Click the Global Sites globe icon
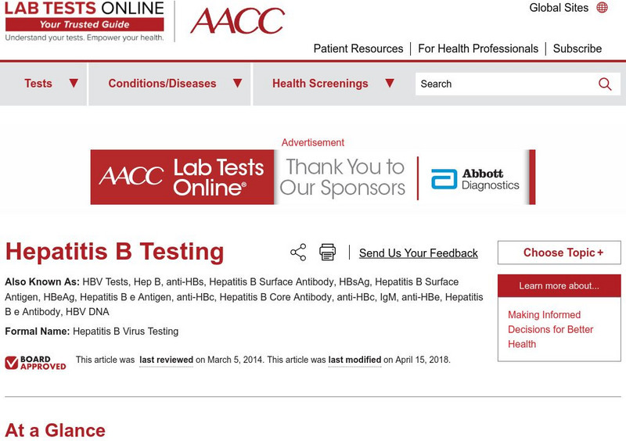 (602, 8)
